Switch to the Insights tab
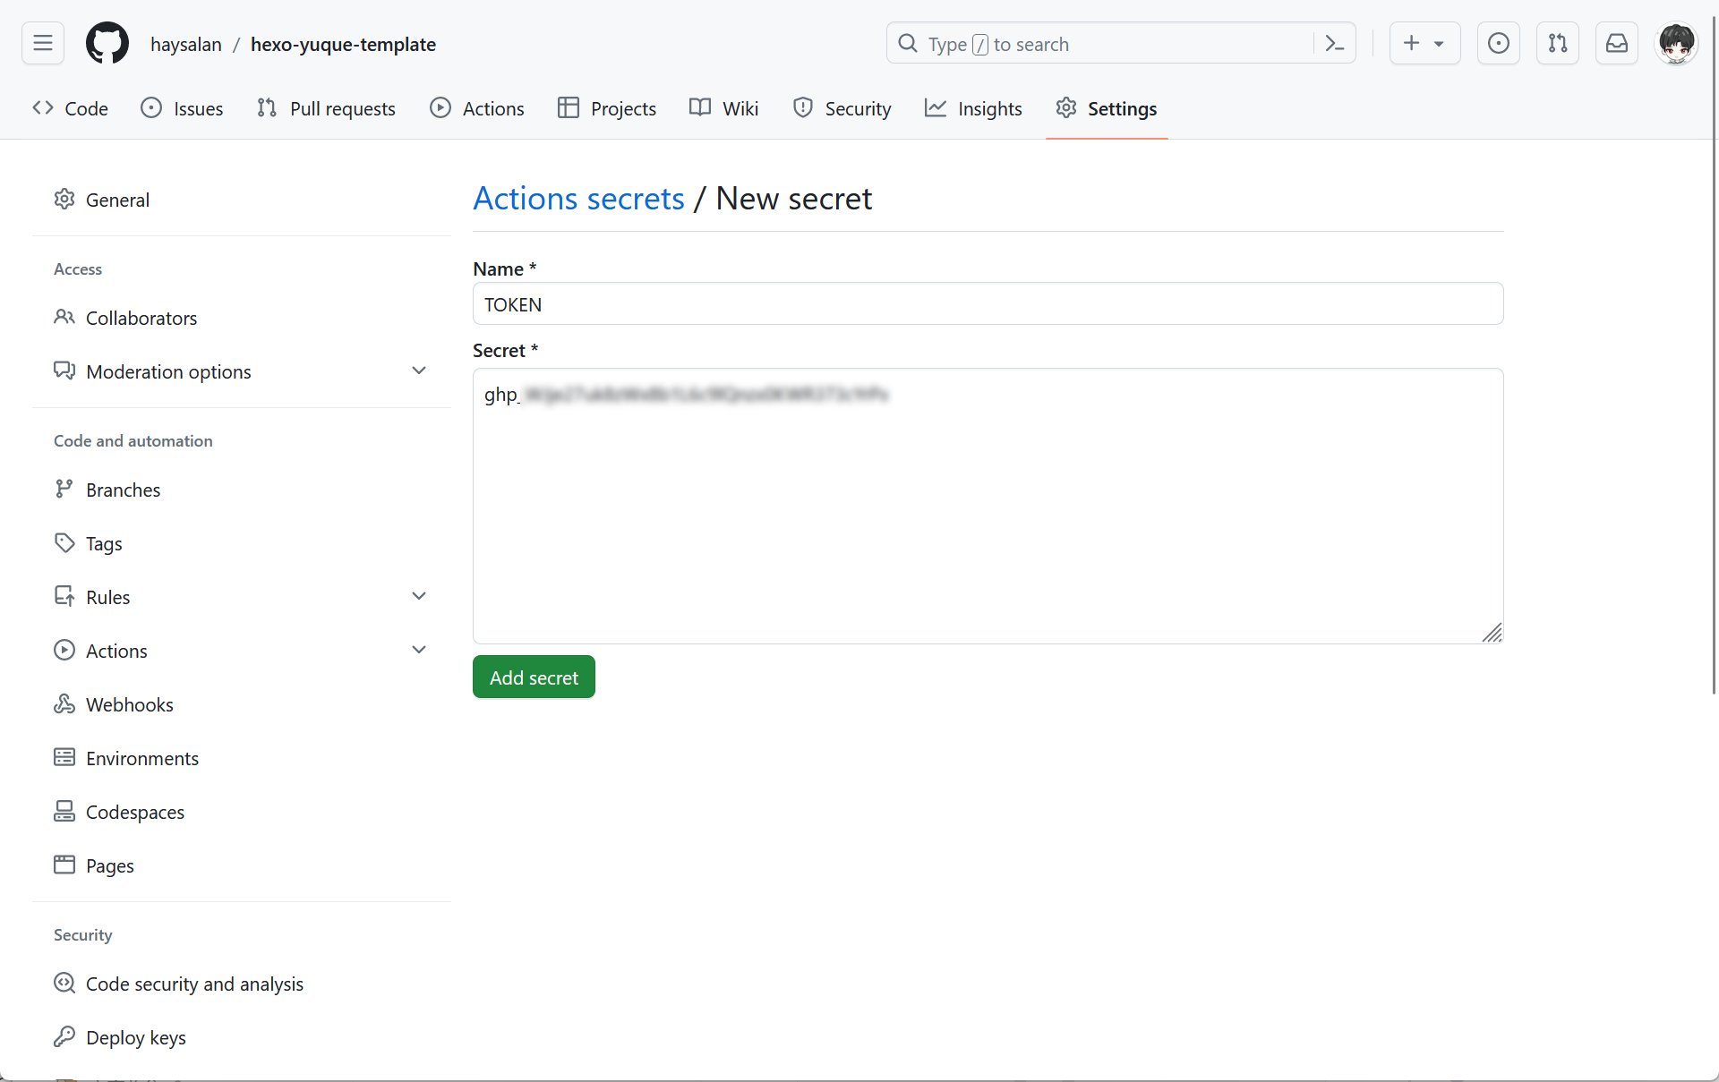 click(973, 108)
